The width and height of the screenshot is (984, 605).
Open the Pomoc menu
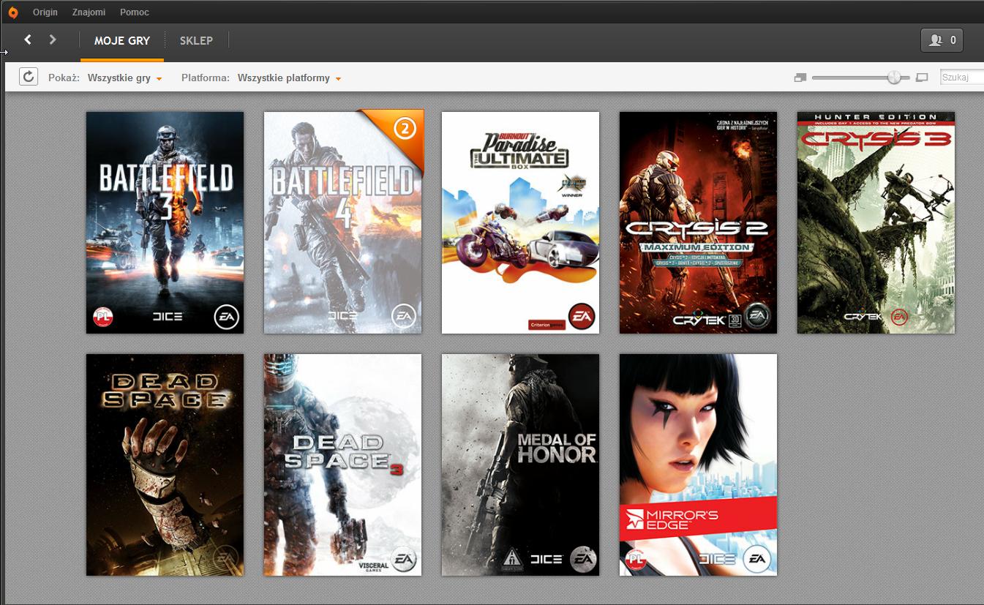tap(135, 12)
